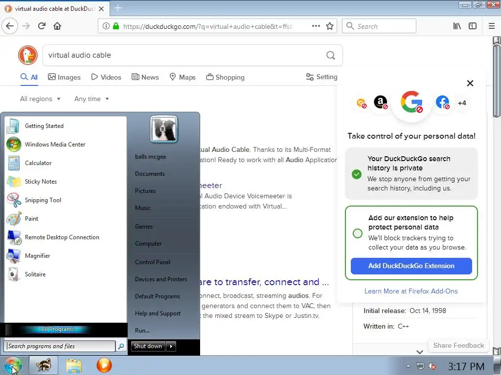The image size is (501, 375).
Task: Open Windows Explorer from the taskbar
Action: [74, 365]
